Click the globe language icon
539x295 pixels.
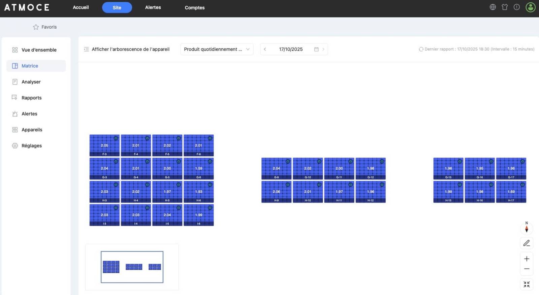tap(493, 7)
